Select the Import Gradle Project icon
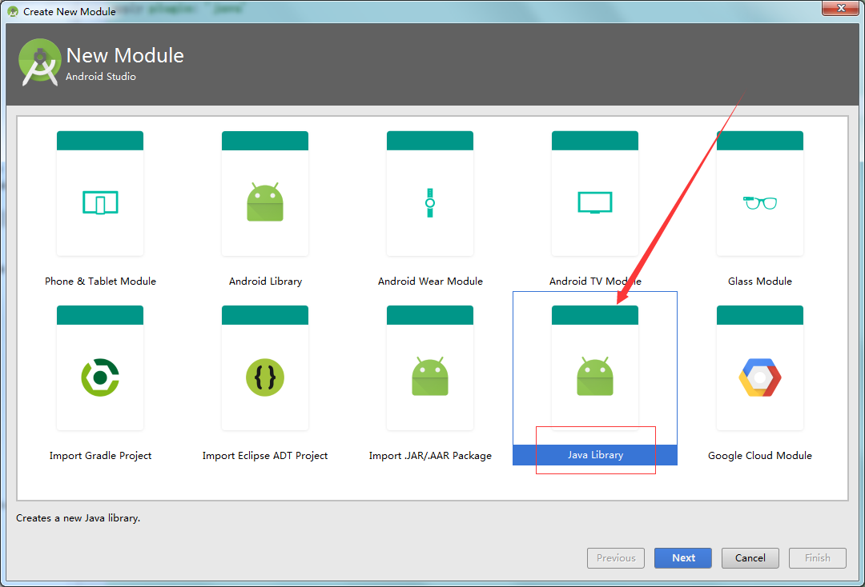Screen dimensions: 865x587 point(100,377)
